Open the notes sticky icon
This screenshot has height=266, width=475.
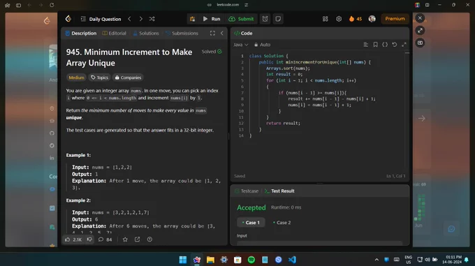278,19
